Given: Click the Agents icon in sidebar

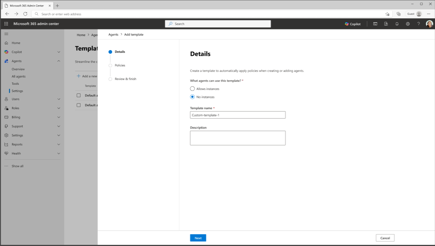Looking at the screenshot, I should point(6,61).
